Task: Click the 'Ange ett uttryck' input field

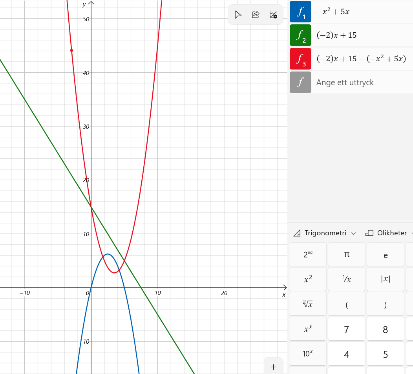Action: [361, 82]
